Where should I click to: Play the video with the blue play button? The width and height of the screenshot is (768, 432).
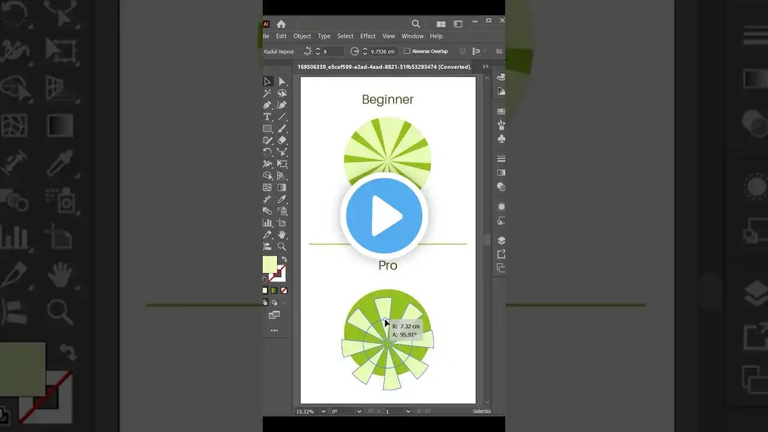384,215
